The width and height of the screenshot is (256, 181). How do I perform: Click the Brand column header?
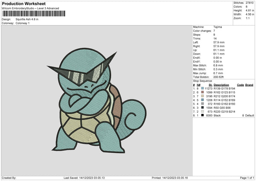(249, 85)
